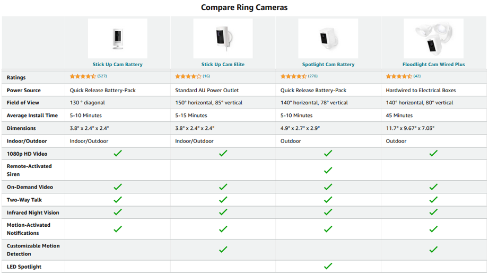Open the 327 reviews count

click(102, 76)
